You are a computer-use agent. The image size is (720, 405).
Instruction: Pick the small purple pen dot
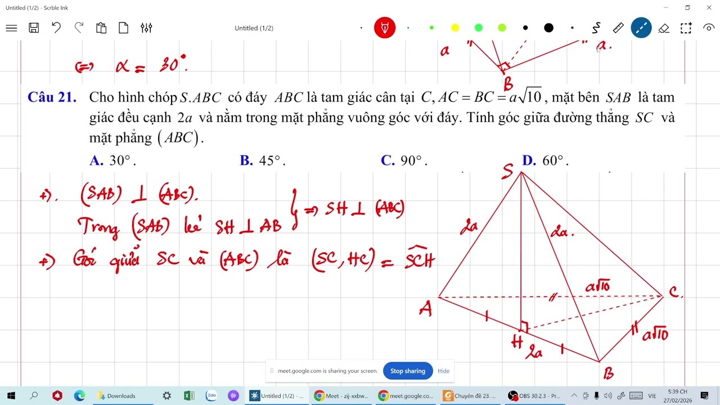(572, 28)
